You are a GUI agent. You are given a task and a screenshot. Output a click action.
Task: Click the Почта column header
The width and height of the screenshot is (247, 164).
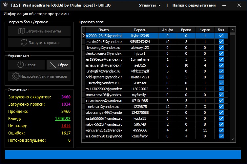[x=104, y=30]
